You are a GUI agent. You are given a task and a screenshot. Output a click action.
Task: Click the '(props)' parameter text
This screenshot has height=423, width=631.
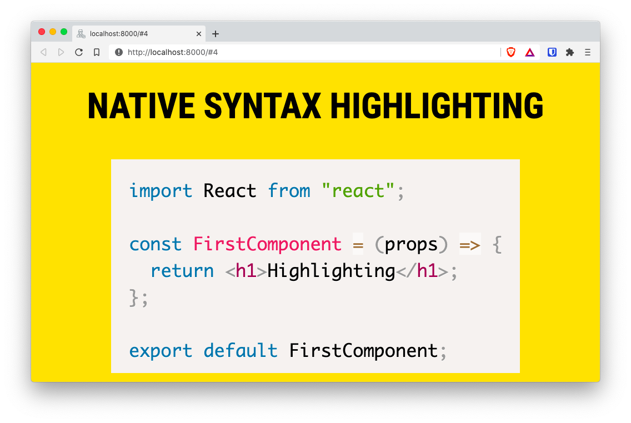coord(411,244)
